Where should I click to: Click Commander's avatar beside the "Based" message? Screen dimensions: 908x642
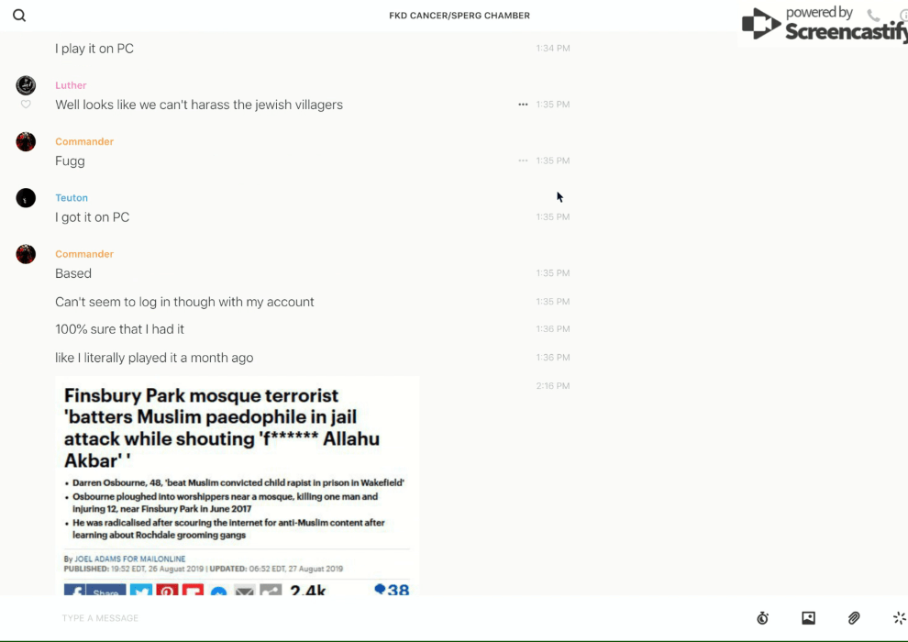[x=26, y=254]
